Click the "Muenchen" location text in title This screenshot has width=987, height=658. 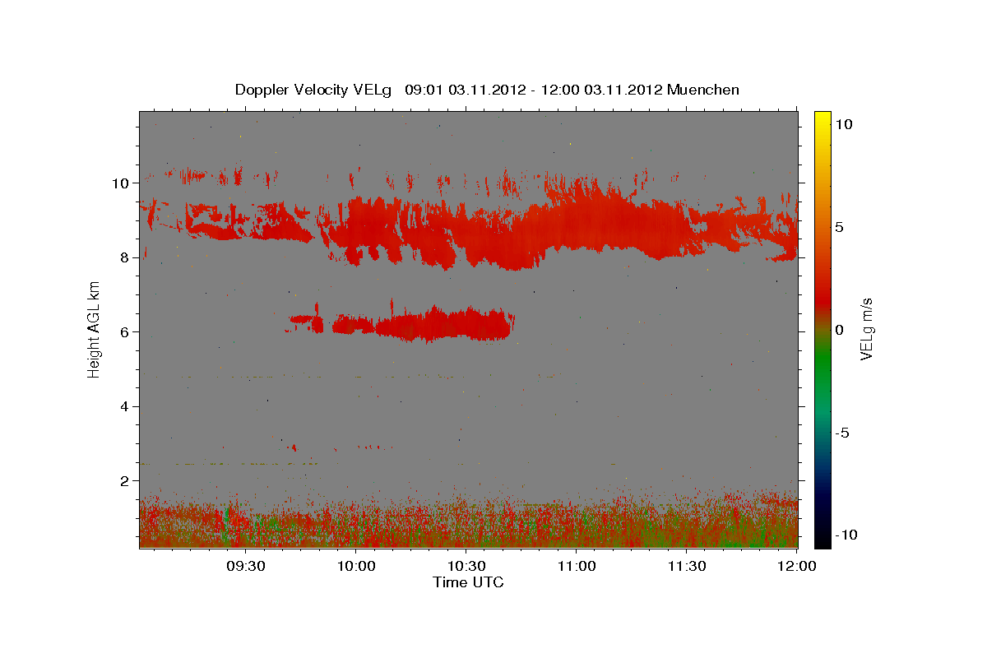pos(703,90)
